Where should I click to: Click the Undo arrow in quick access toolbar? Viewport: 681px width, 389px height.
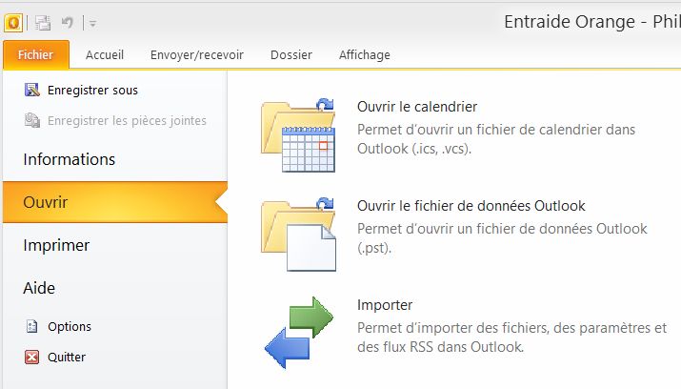(x=67, y=22)
